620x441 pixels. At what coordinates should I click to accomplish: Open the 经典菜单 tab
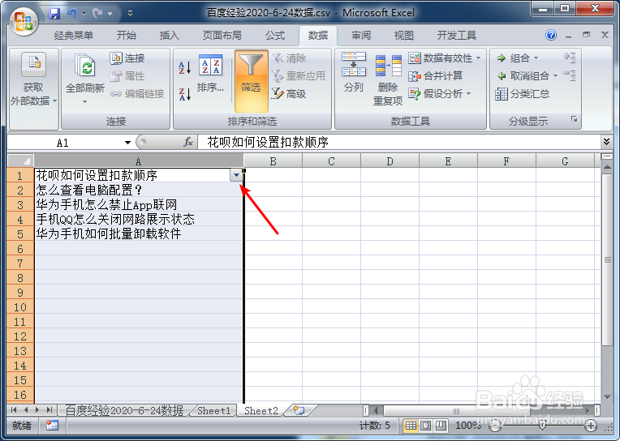[74, 36]
